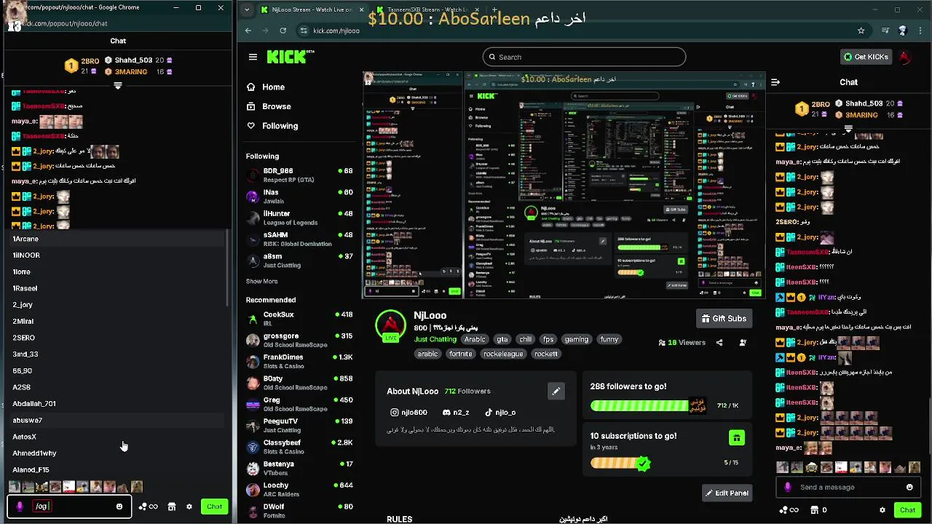Image resolution: width=932 pixels, height=524 pixels.
Task: Select 1Arcane from the popout suggestions
Action: [116, 239]
